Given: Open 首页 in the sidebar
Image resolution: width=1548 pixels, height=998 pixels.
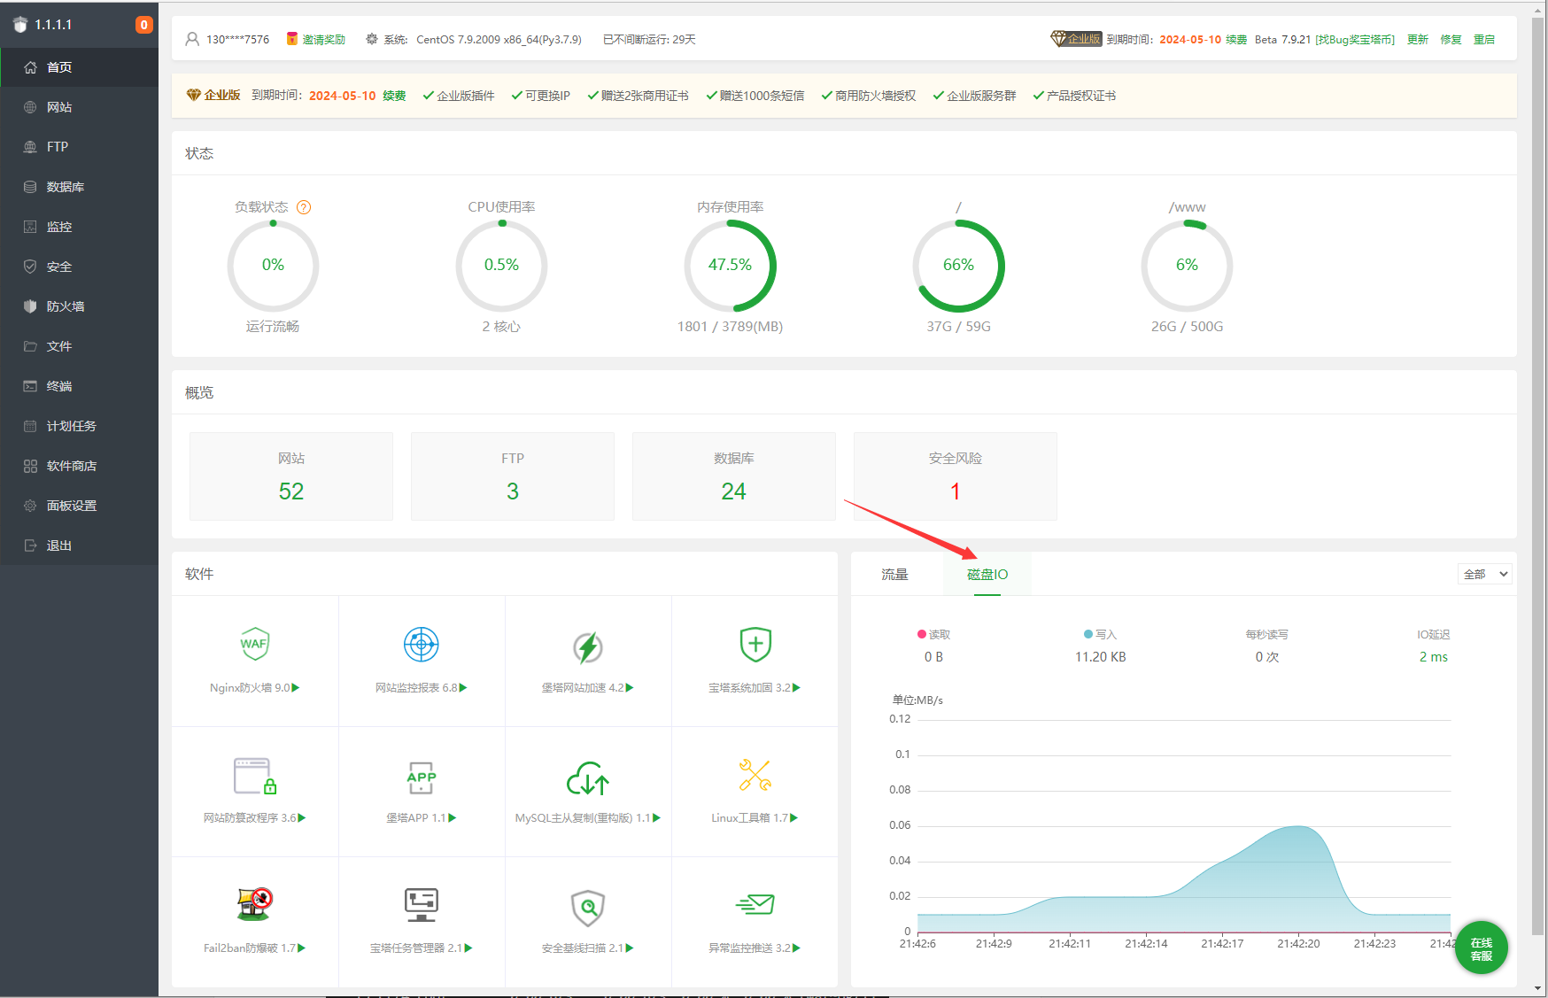Looking at the screenshot, I should 80,67.
